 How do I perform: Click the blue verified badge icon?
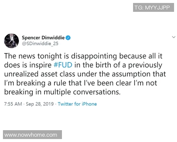click(68, 38)
